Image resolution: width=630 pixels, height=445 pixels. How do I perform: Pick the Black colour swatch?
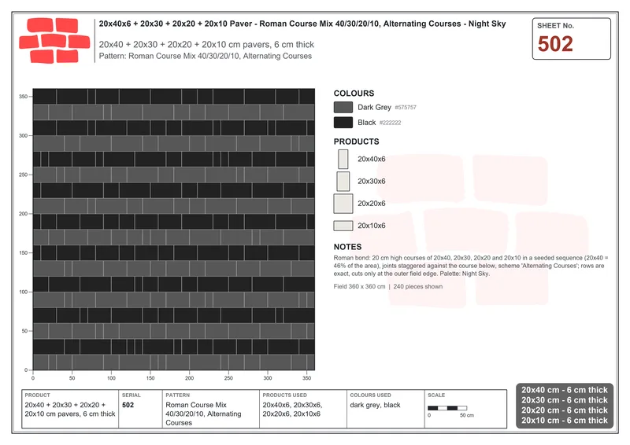343,123
